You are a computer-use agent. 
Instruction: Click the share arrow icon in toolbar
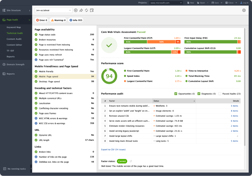81,10
